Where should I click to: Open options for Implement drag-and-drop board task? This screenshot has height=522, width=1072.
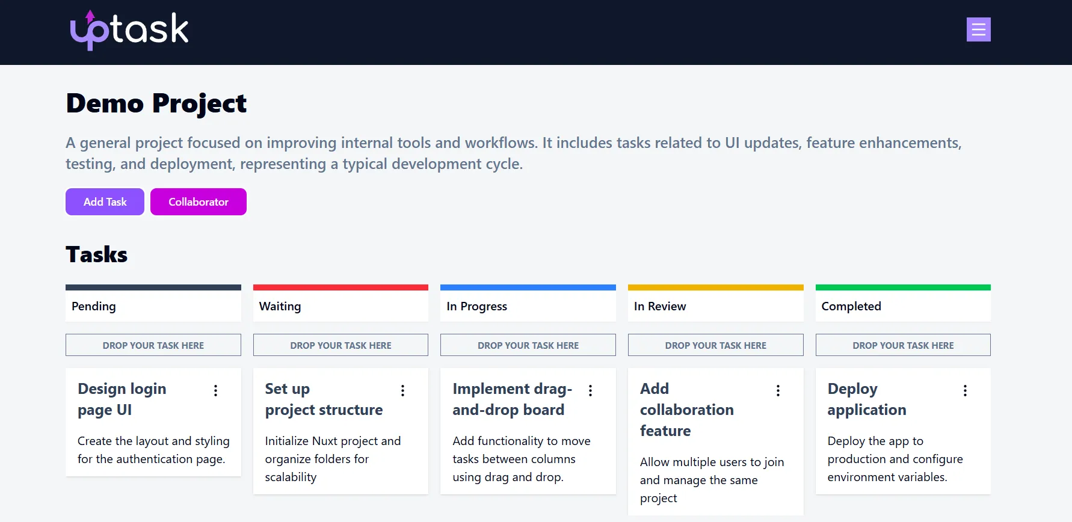(x=590, y=390)
